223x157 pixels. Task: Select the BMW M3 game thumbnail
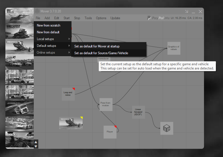pos(20,138)
